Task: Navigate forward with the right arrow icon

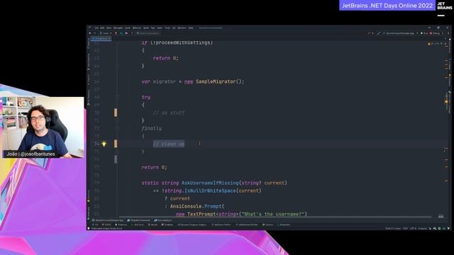Action: pos(94,33)
